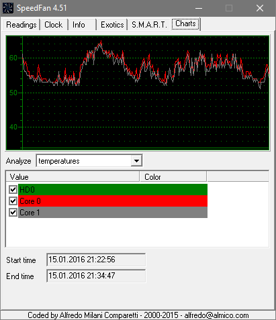Click the red Core 0 color bar
This screenshot has width=276, height=320.
[x=113, y=201]
